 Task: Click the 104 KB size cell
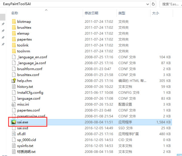165,57
